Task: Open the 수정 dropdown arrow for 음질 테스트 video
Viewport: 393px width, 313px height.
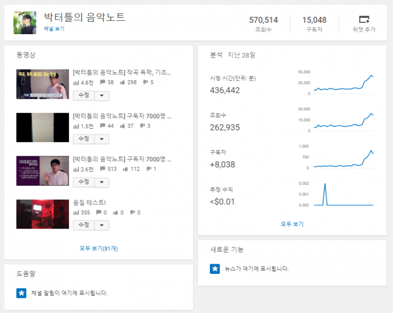Action: pyautogui.click(x=102, y=225)
